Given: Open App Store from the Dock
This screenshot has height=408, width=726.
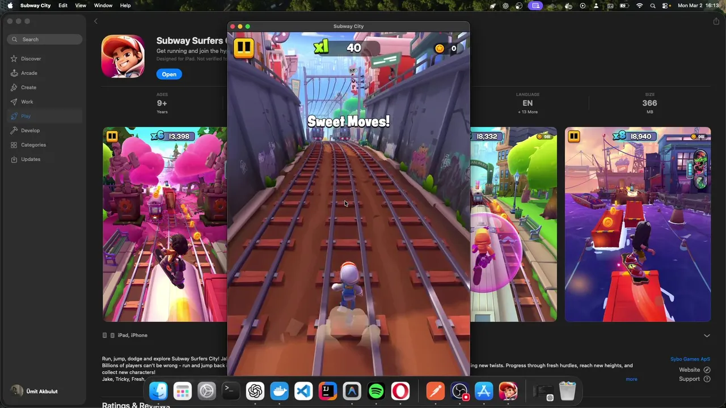Looking at the screenshot, I should tap(484, 391).
